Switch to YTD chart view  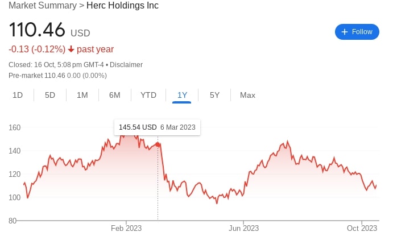coord(148,95)
